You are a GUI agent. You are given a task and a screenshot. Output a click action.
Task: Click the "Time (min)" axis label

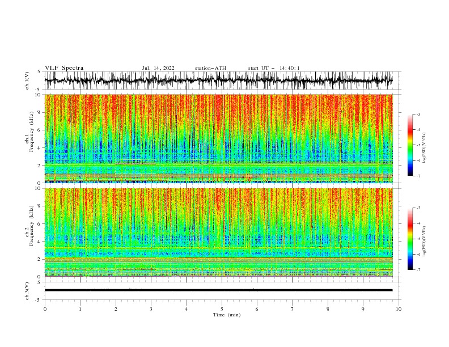pyautogui.click(x=227, y=315)
